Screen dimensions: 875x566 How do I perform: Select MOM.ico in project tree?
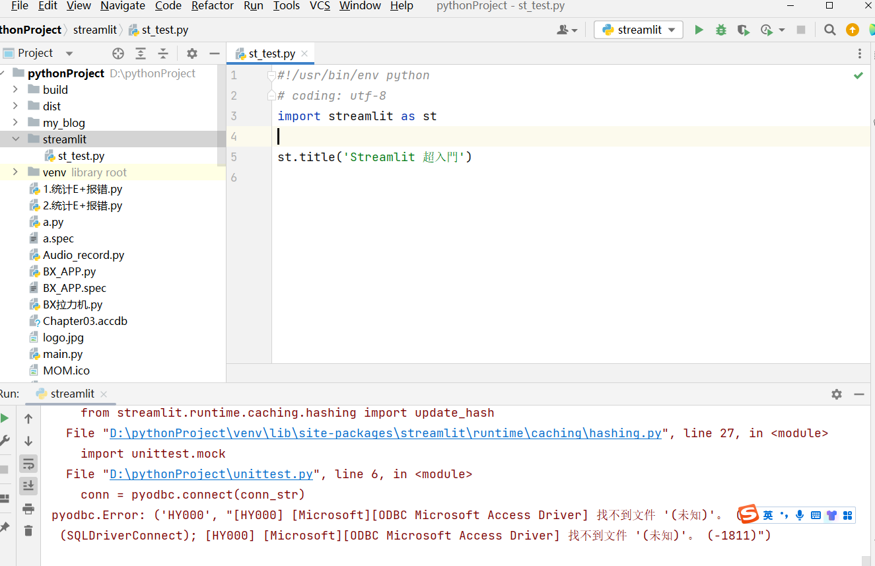click(x=66, y=371)
